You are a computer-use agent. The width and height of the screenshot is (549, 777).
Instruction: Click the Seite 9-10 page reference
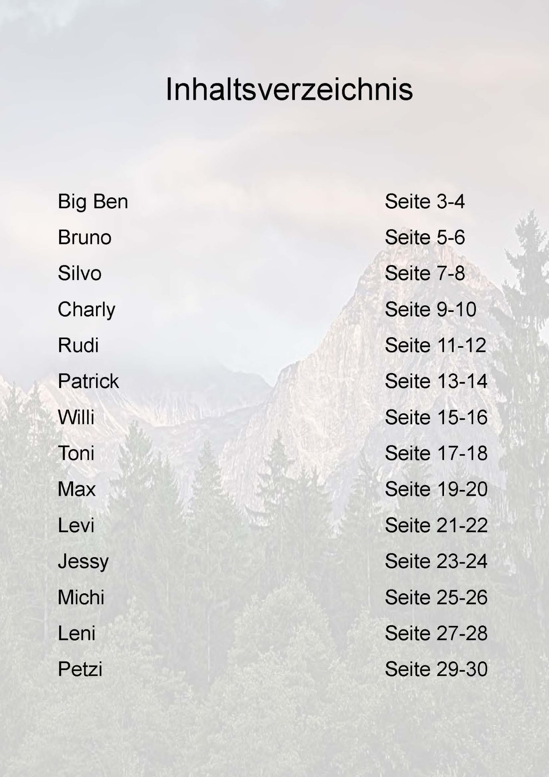(430, 310)
